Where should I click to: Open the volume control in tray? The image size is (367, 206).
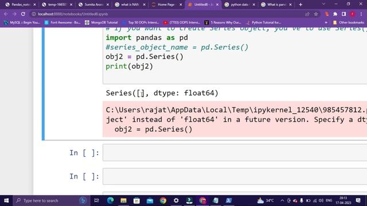click(321, 200)
